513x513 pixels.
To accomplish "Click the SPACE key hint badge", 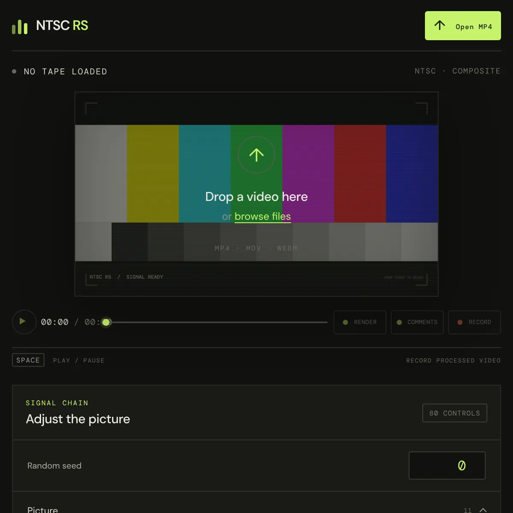I will coord(28,360).
